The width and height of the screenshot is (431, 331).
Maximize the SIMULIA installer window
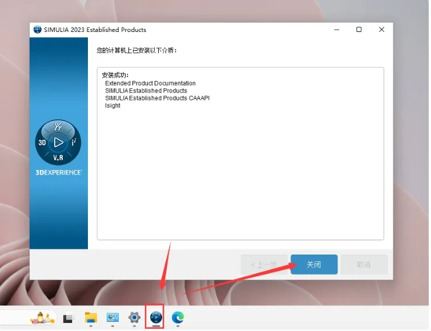(x=359, y=30)
